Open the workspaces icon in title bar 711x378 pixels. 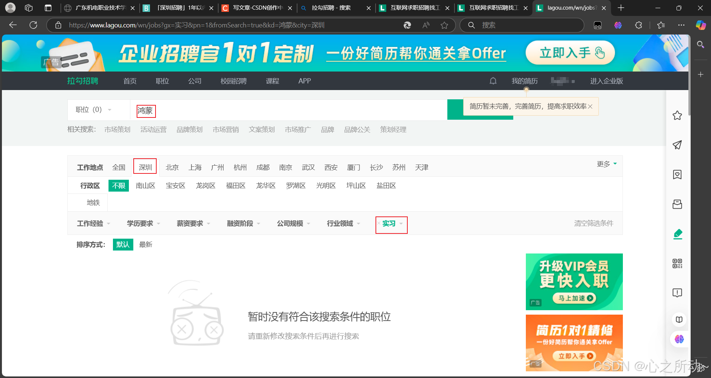point(29,8)
